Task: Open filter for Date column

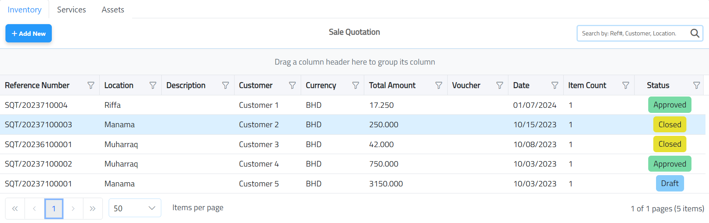Action: [x=555, y=85]
